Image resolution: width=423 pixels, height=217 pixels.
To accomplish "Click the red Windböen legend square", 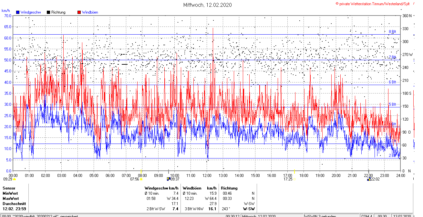I will click(79, 12).
